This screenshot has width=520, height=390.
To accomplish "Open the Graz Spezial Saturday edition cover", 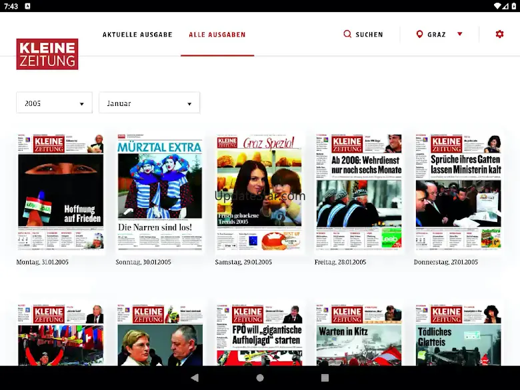I will click(259, 192).
